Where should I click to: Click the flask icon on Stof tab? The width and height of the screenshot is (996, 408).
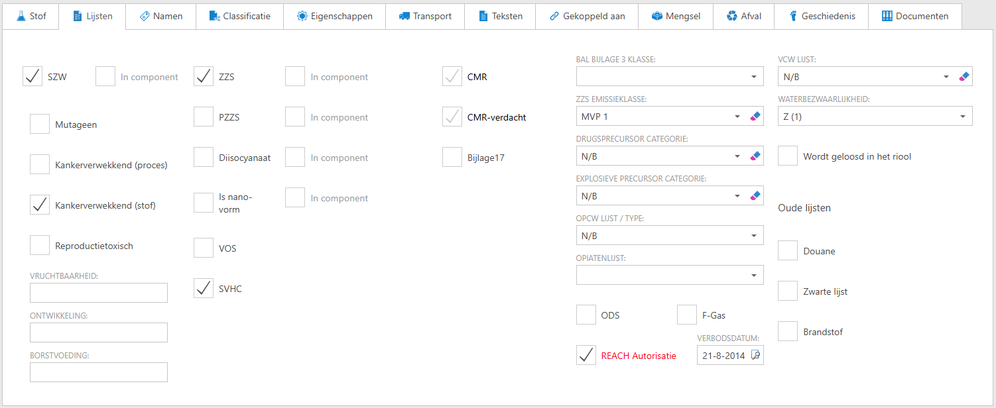pos(20,16)
